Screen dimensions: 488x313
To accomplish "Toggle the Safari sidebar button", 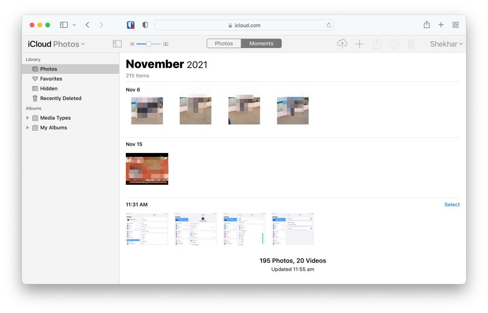I will click(x=64, y=25).
